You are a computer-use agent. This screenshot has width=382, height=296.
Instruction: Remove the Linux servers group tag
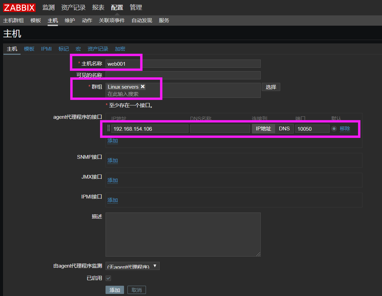tap(143, 87)
